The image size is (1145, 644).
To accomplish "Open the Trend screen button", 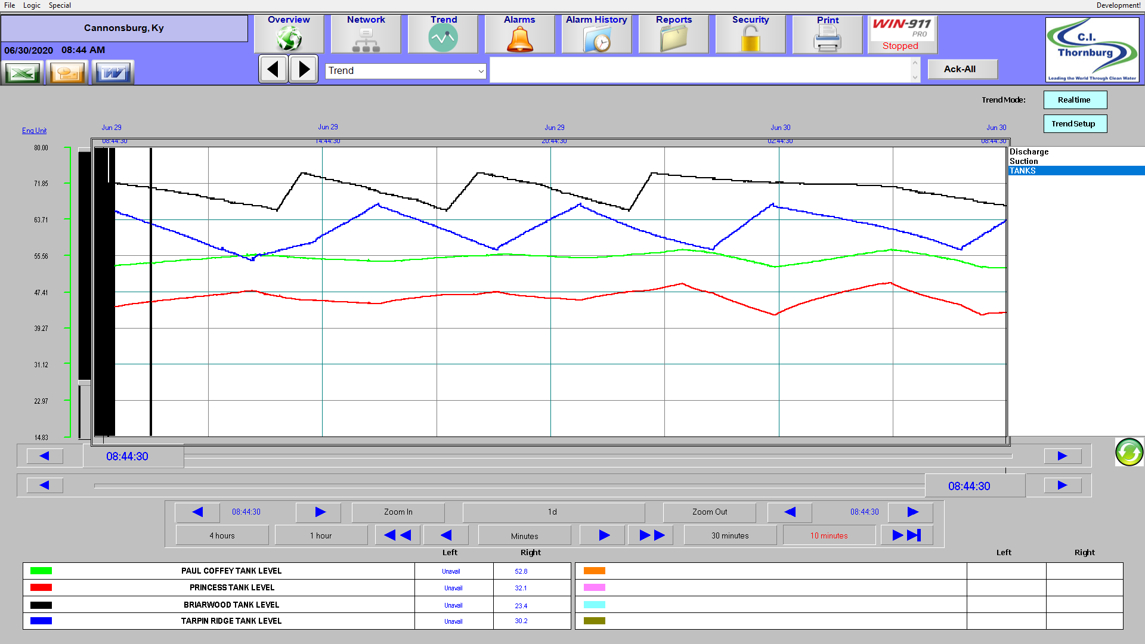I will tap(443, 34).
